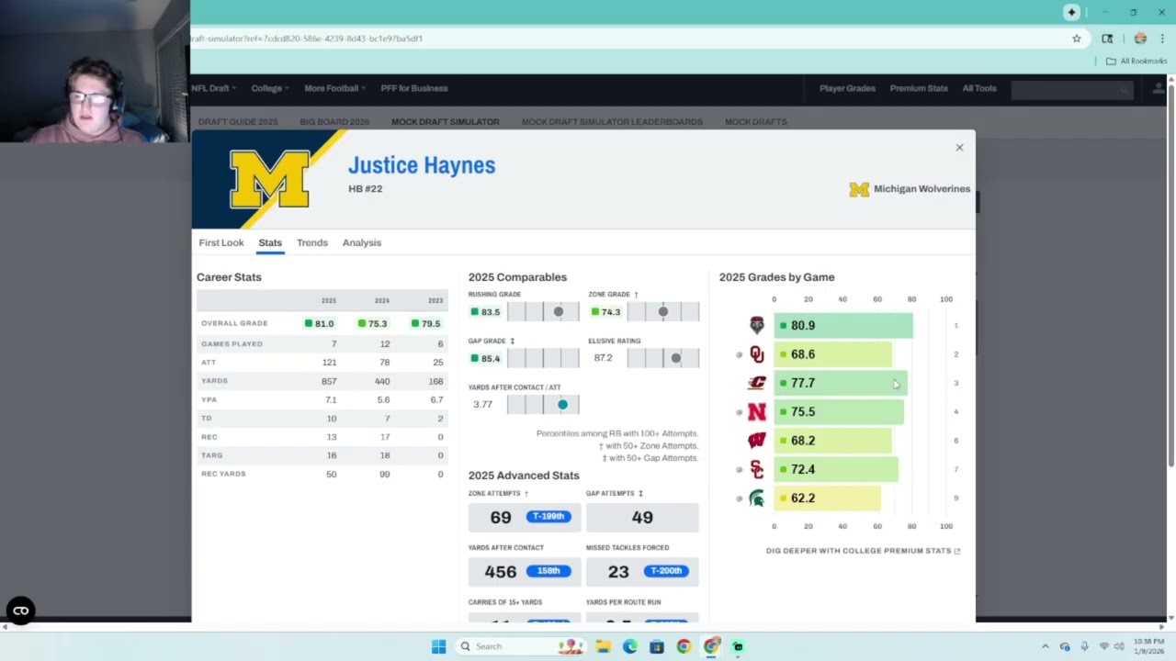Open volume control in system tray
Screen dimensions: 1176x661
tap(1120, 646)
